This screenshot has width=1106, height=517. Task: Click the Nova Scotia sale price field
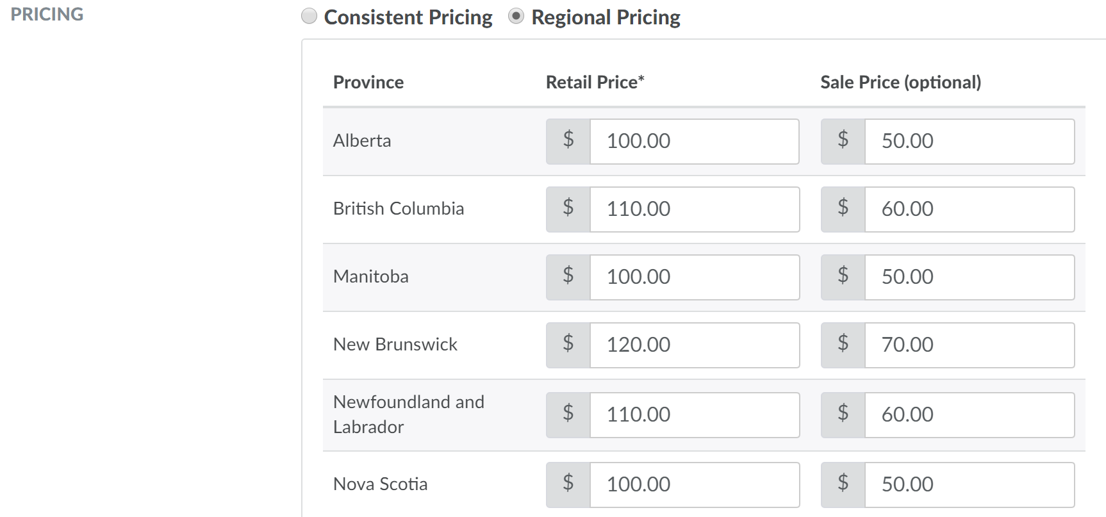[969, 484]
